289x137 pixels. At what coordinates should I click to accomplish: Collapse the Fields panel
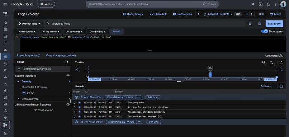click(67, 62)
